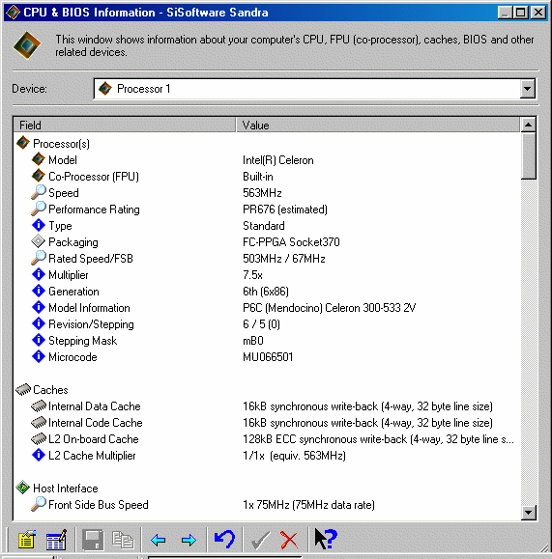
Task: Select the "MU066501" microcode value
Action: (268, 357)
